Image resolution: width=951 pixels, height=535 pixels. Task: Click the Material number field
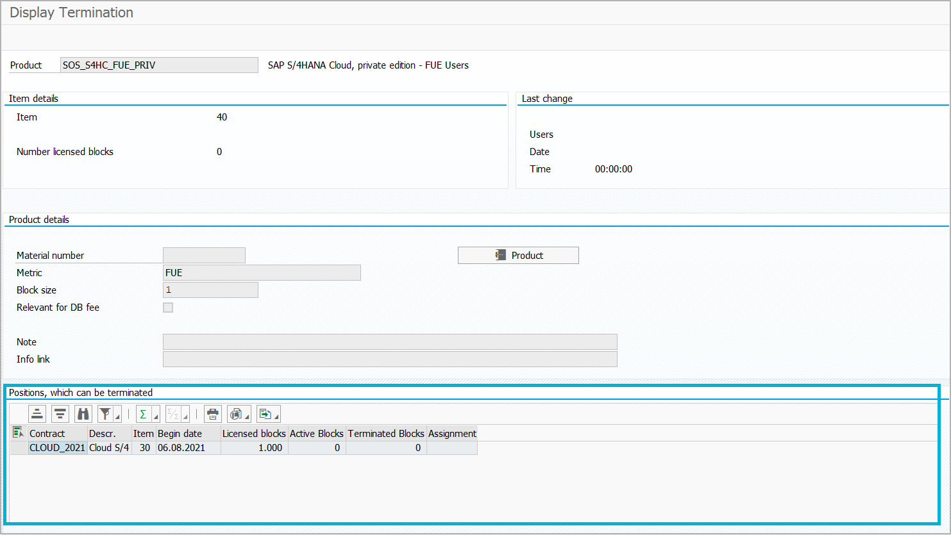click(x=204, y=255)
